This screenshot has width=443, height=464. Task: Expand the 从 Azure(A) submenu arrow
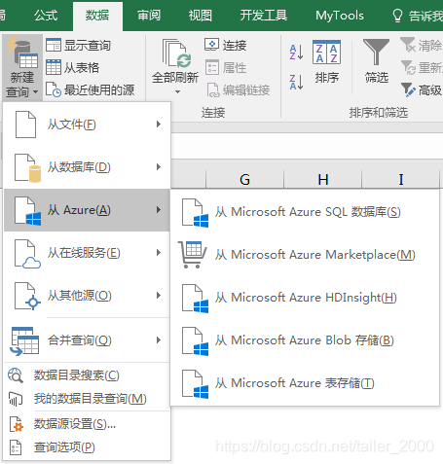[159, 210]
